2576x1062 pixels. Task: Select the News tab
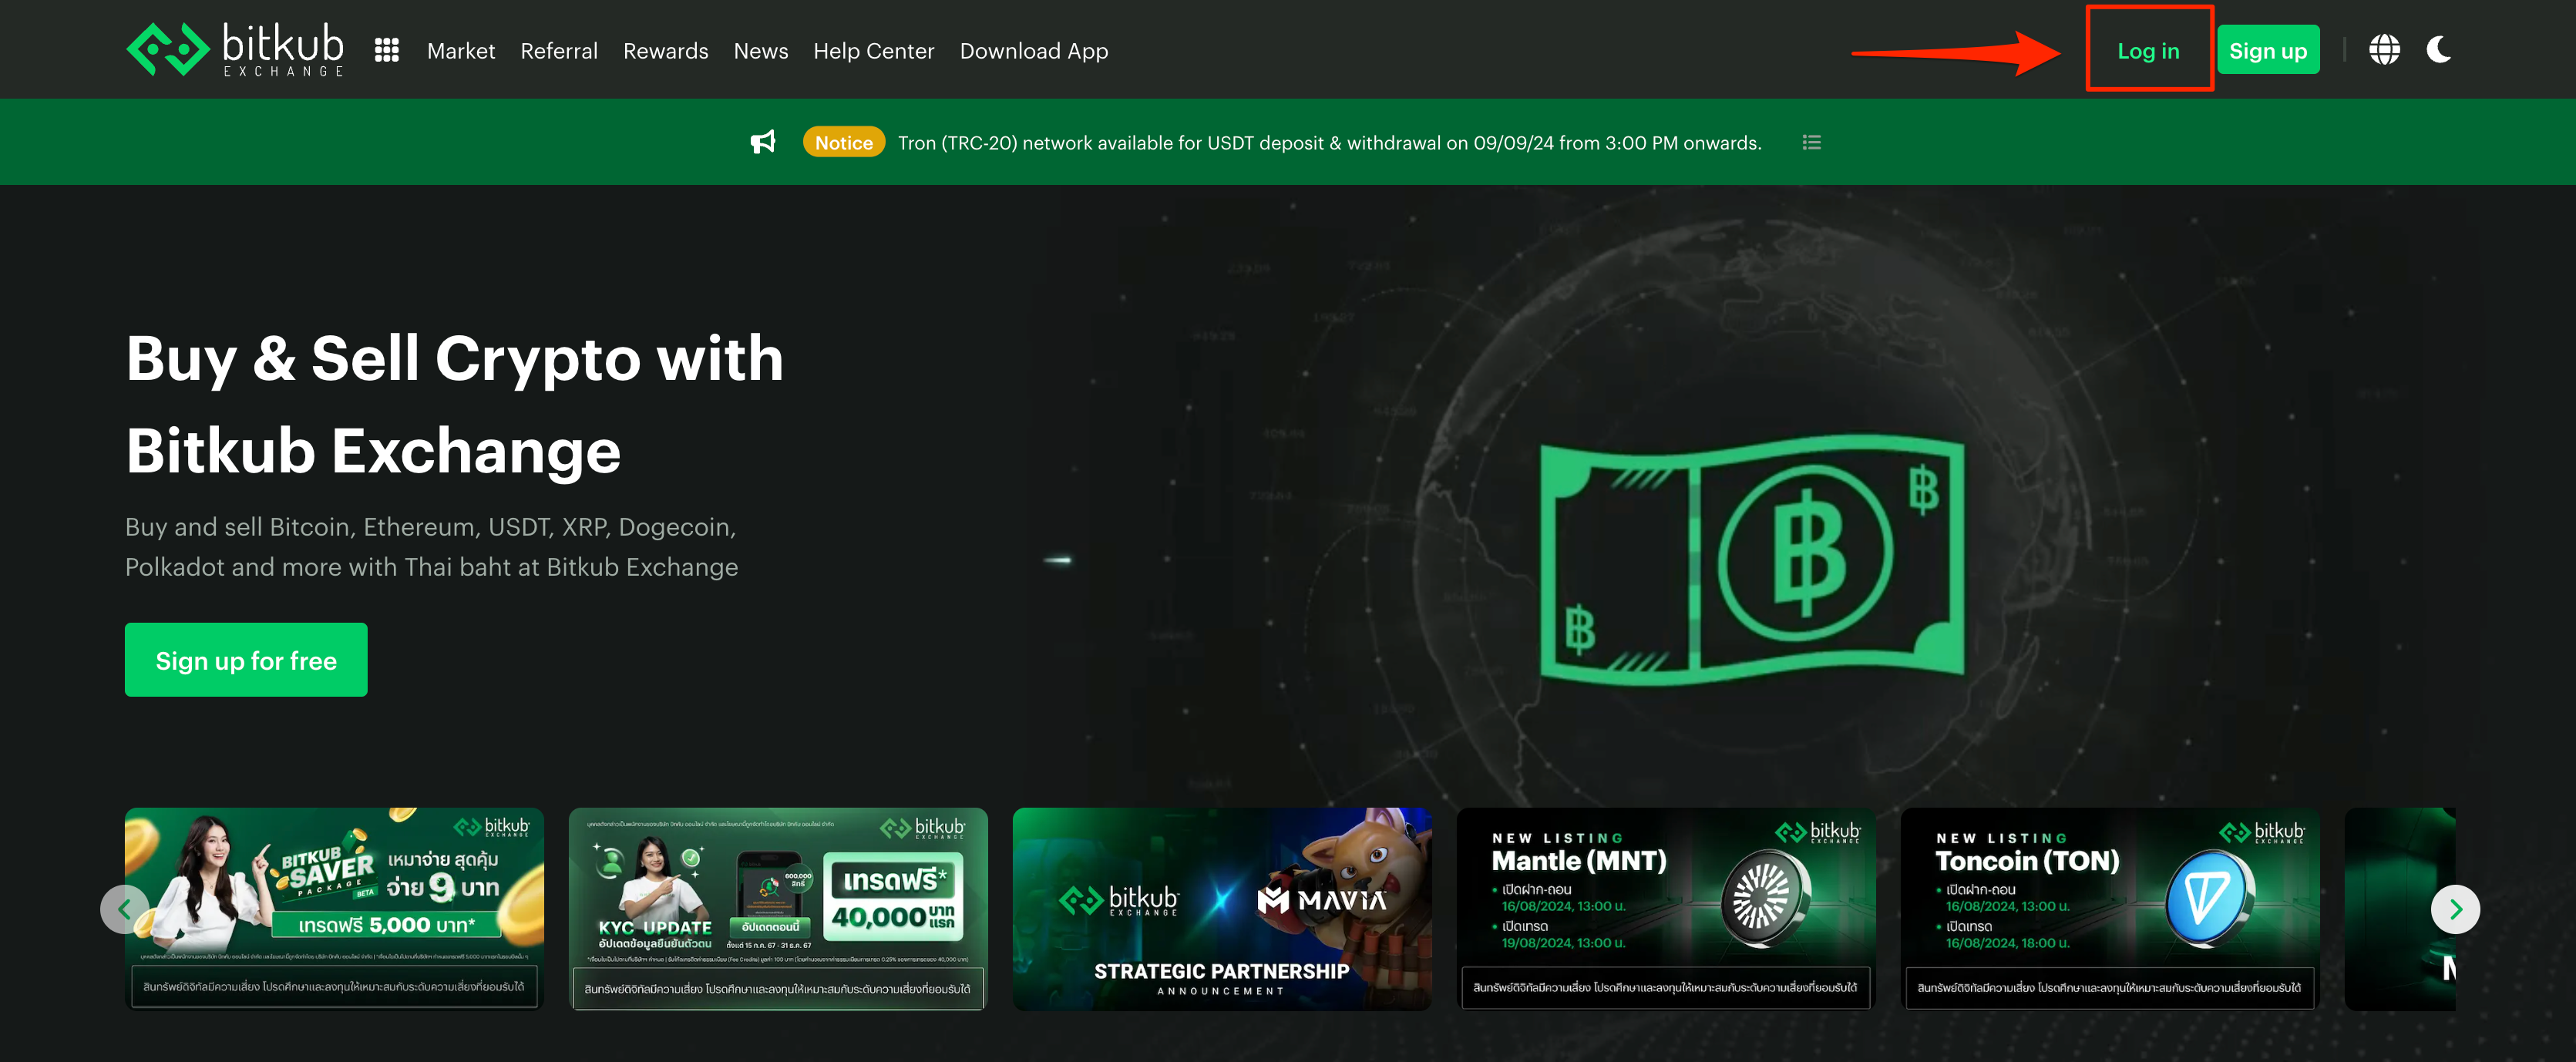tap(761, 50)
